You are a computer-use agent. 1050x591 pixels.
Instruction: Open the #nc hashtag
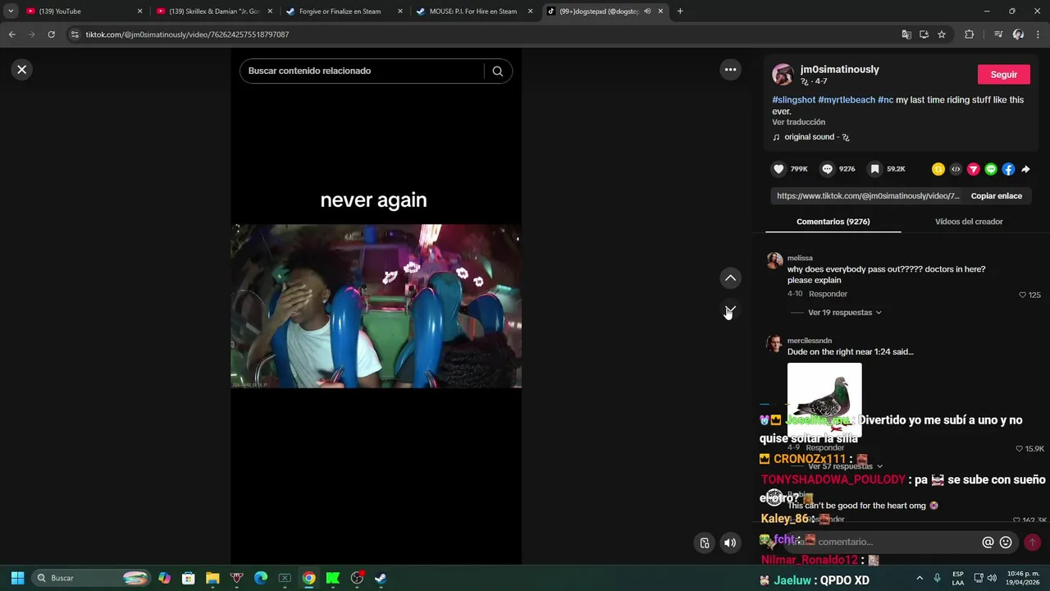885,100
